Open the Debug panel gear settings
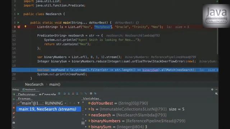The width and height of the screenshot is (230, 129). click(x=212, y=89)
